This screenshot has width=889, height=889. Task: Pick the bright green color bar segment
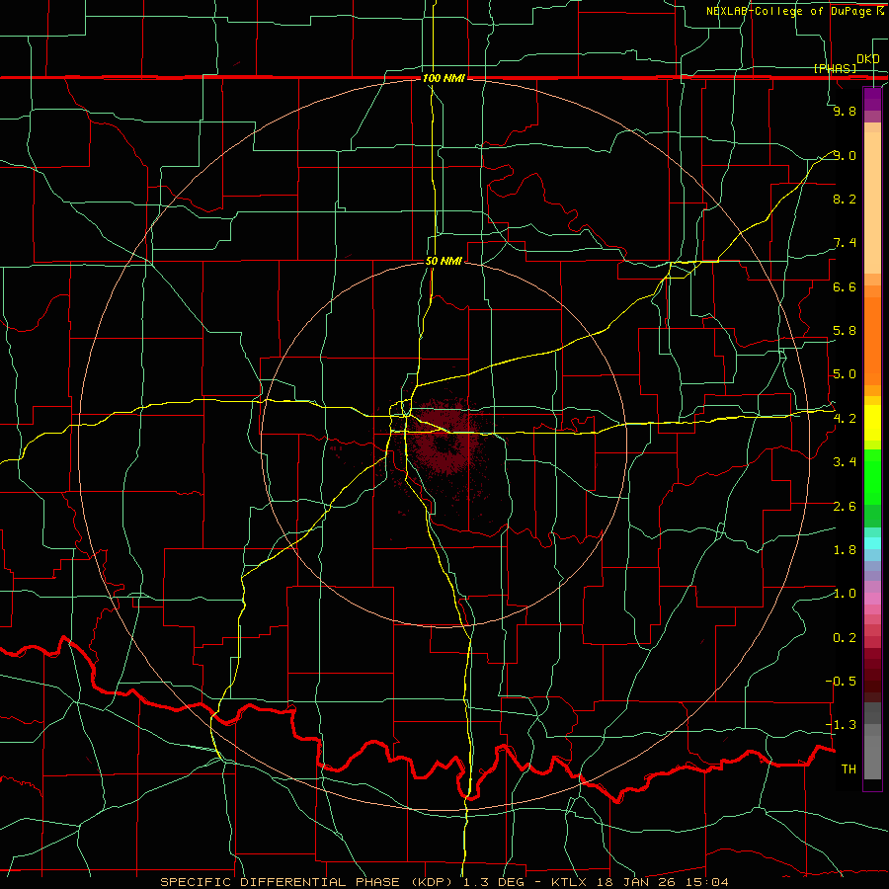tap(872, 476)
